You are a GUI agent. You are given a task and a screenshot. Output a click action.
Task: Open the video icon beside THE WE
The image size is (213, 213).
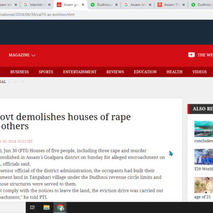(x=192, y=55)
